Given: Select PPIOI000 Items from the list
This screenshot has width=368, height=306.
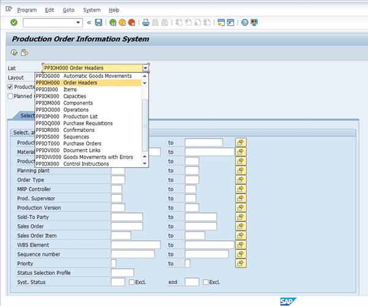Looking at the screenshot, I should [x=88, y=89].
